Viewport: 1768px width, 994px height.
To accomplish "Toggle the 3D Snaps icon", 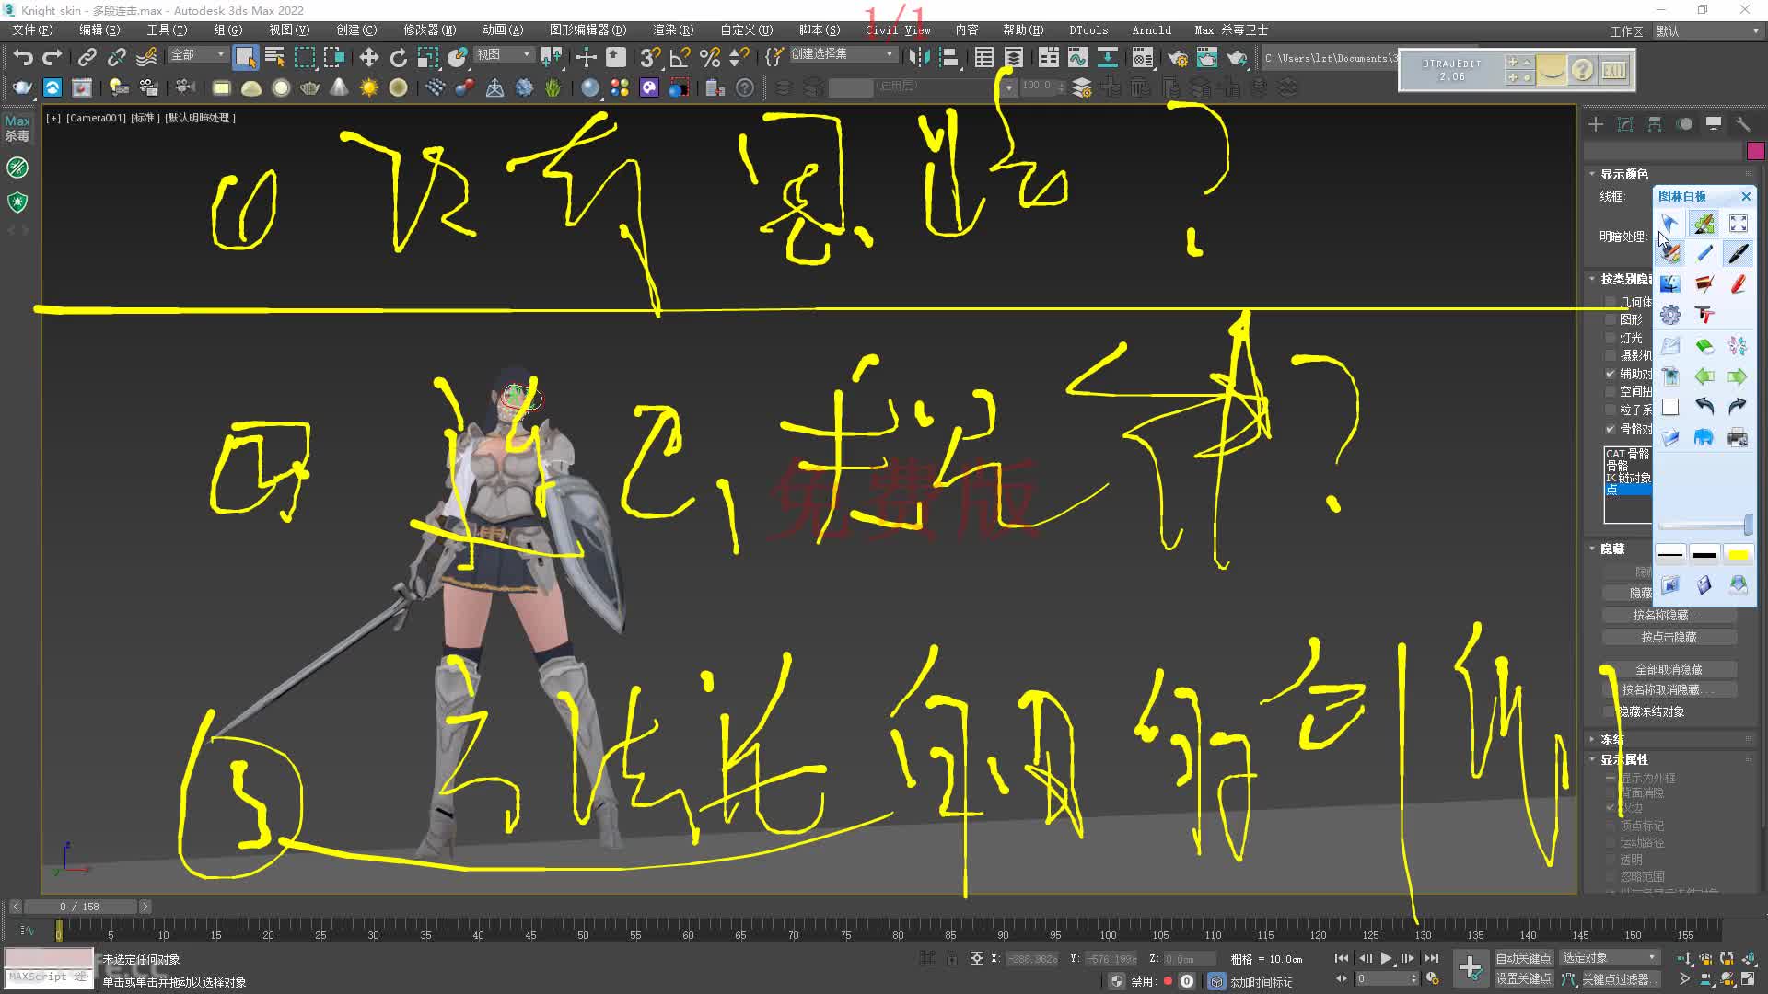I will (x=650, y=58).
